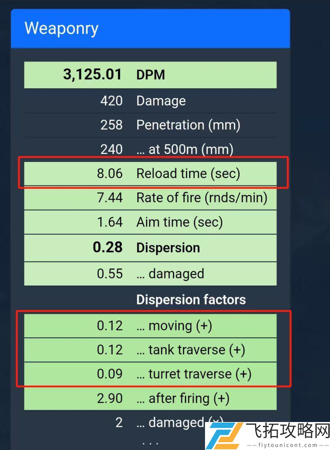Viewport: 330px width, 450px height.
Task: Select the Aim time (sec) row
Action: click(150, 222)
